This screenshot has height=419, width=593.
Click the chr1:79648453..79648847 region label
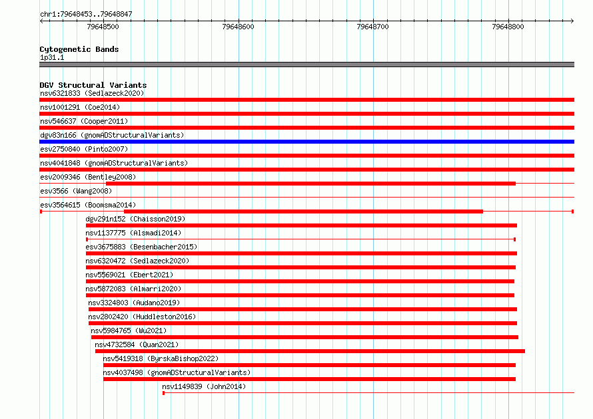point(86,15)
